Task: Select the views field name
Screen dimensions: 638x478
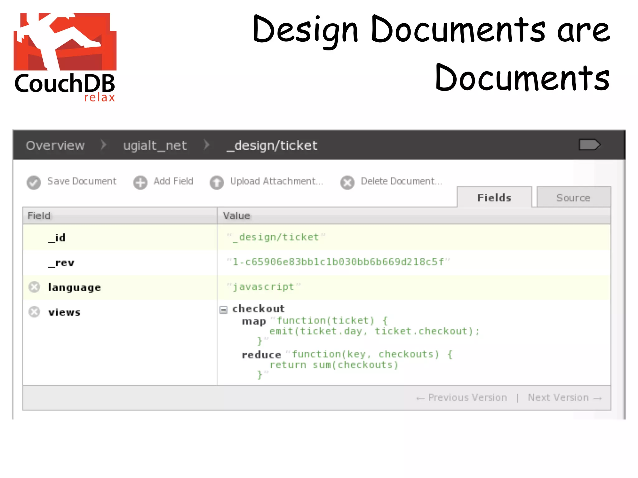Action: point(64,312)
